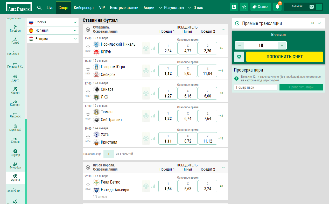Viewport: 329px width, 204px height.
Task: Select Снукер sport in sidebar
Action: 15,153
